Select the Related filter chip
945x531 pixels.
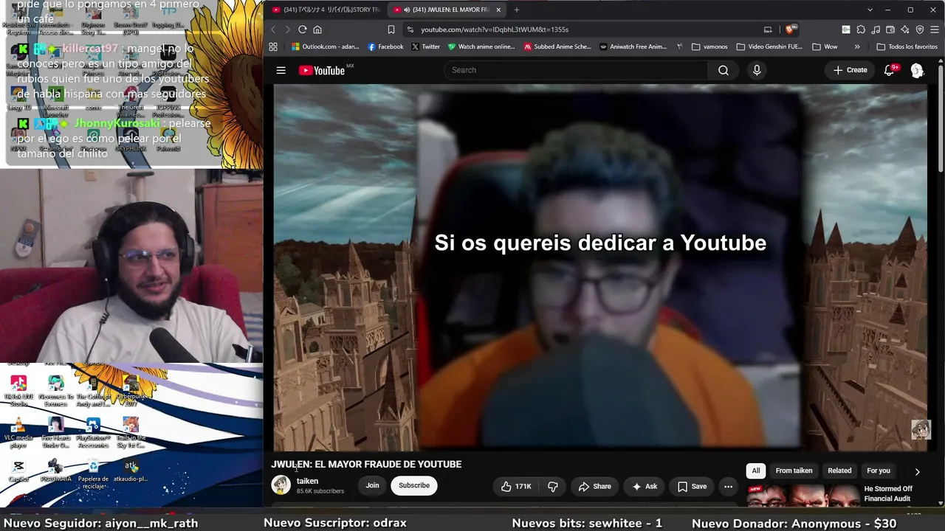(x=839, y=471)
